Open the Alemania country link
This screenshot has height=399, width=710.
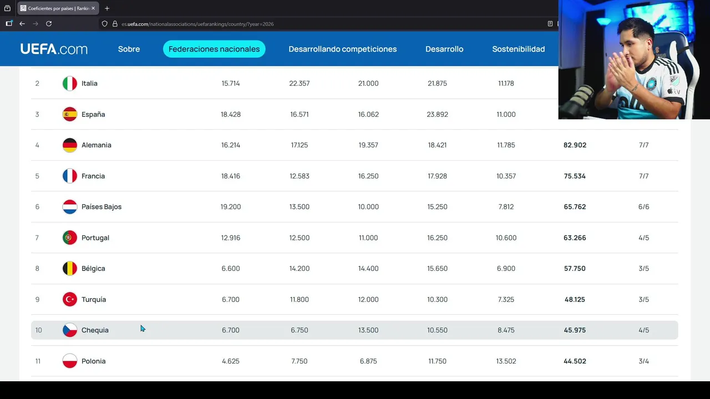[x=97, y=145]
